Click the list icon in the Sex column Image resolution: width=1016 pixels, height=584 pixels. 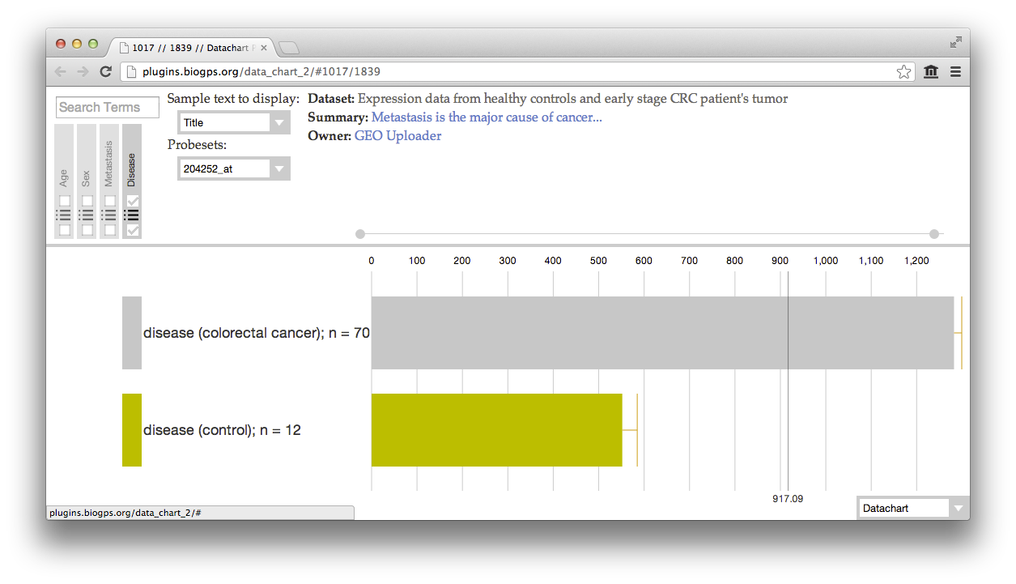point(87,215)
